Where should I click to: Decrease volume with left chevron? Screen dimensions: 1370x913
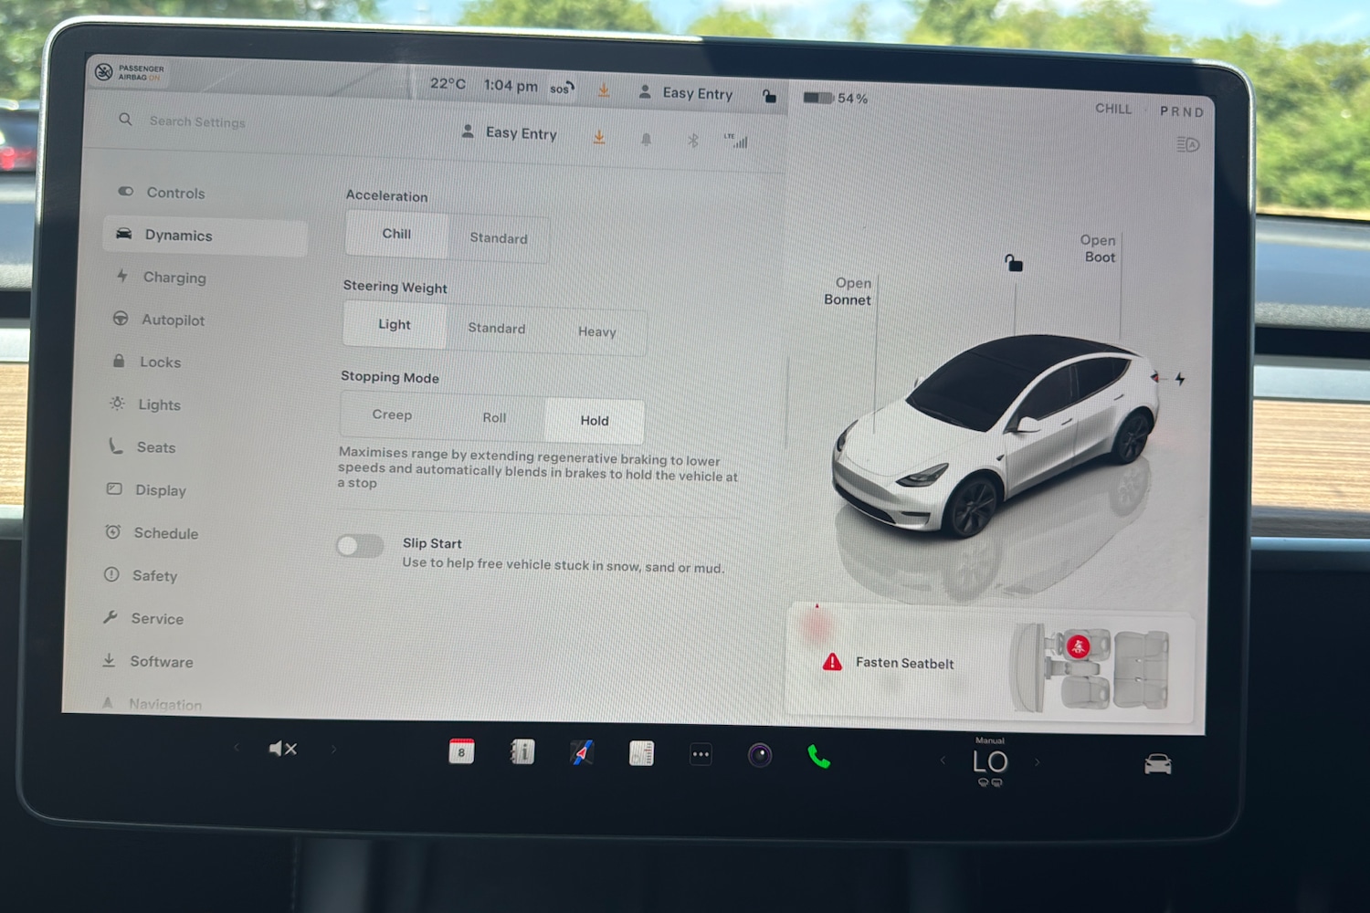[x=237, y=747]
